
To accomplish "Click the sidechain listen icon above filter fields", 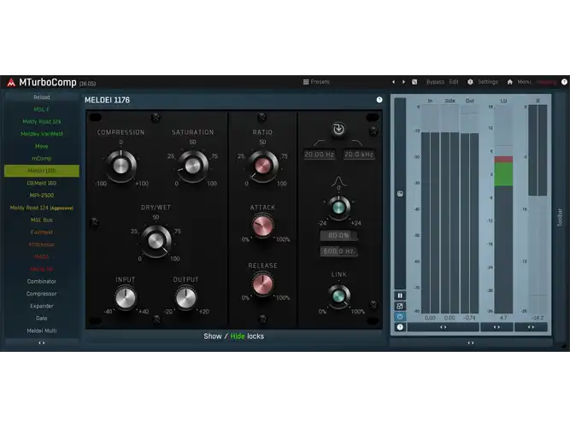I will pos(338,129).
